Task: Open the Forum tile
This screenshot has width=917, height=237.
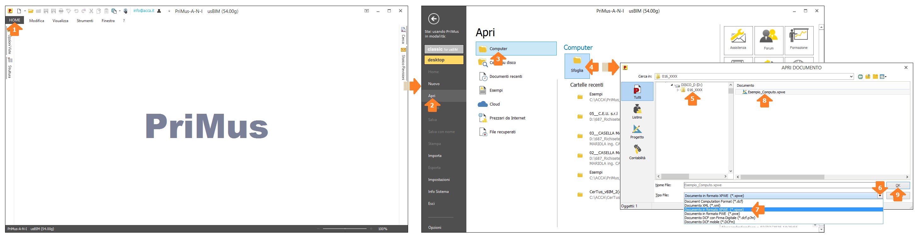Action: click(x=769, y=40)
